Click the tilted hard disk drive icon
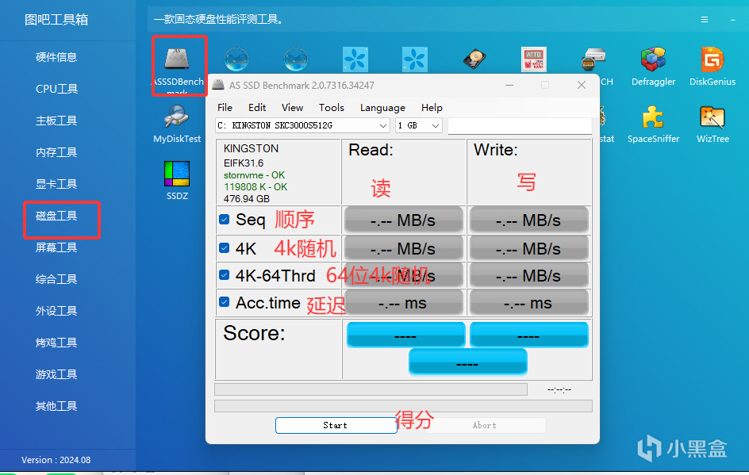 click(474, 59)
